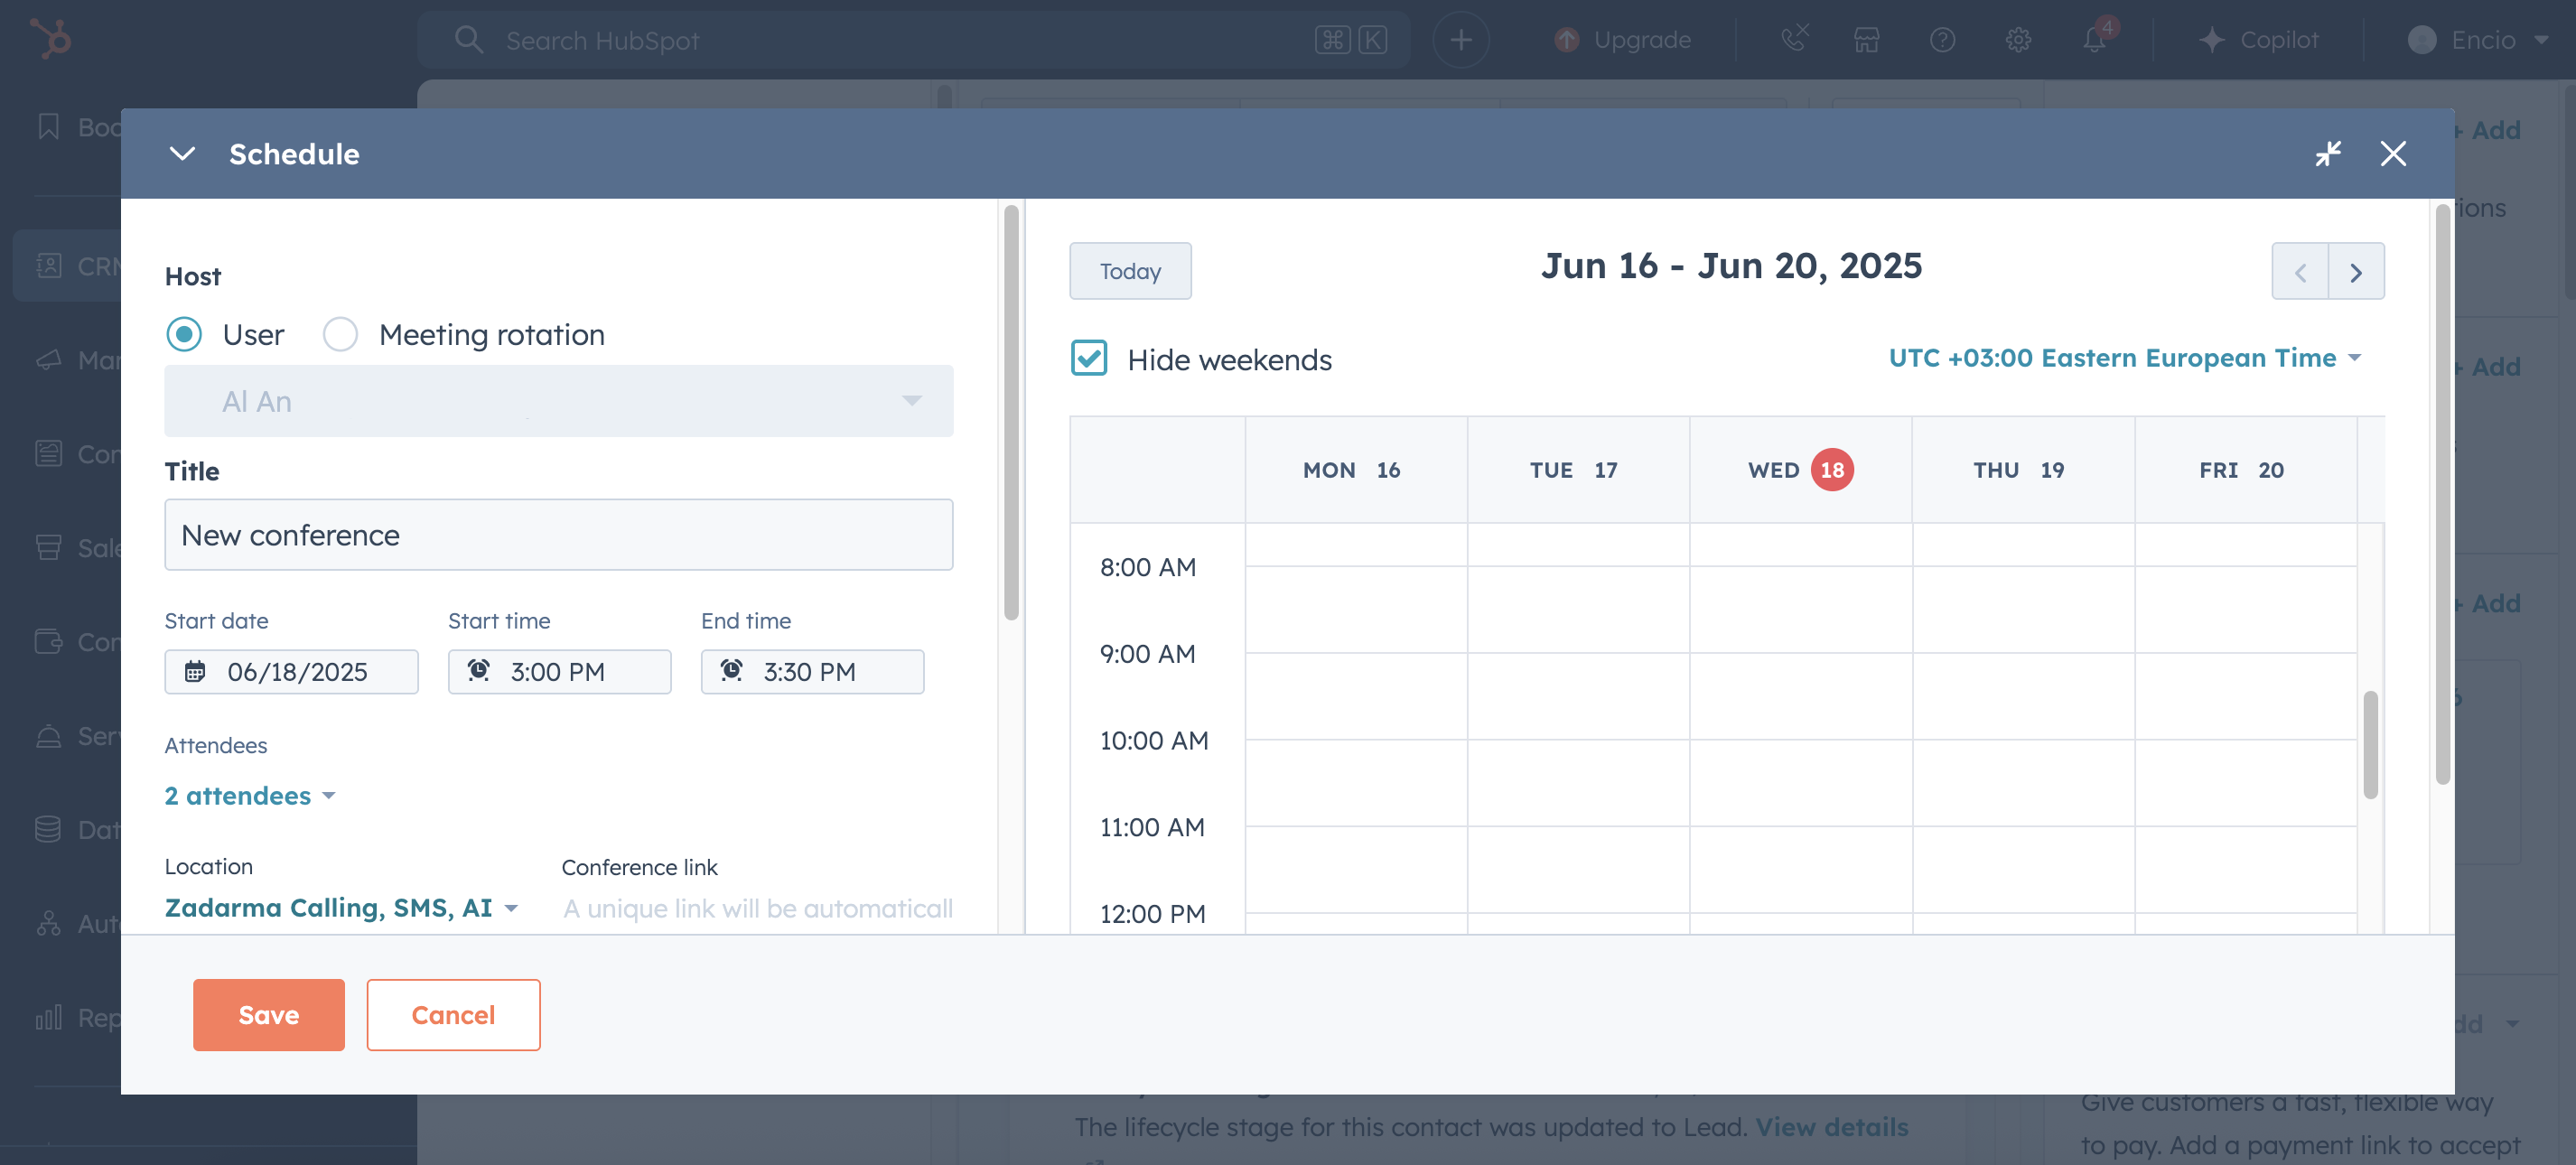Open the settings gear icon
This screenshot has height=1165, width=2576.
pos(2018,40)
